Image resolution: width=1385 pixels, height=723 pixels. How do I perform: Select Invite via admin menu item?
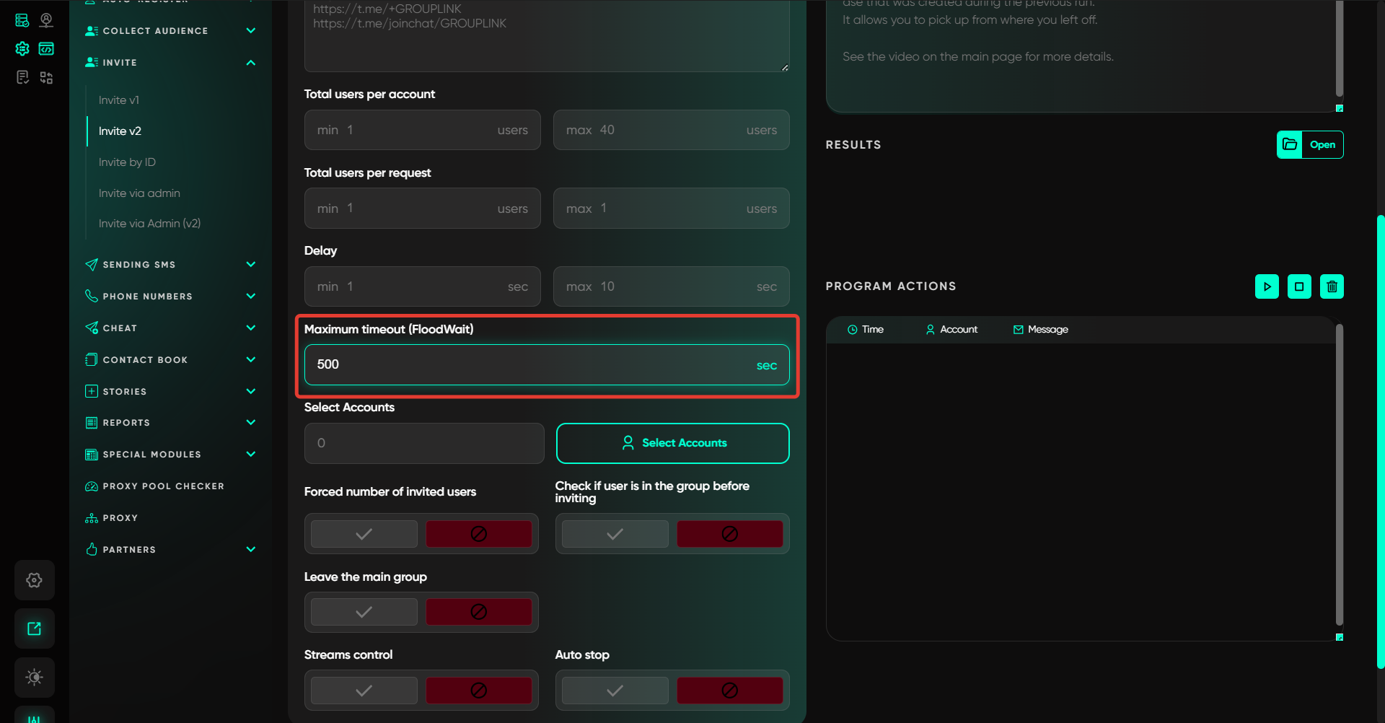click(139, 193)
